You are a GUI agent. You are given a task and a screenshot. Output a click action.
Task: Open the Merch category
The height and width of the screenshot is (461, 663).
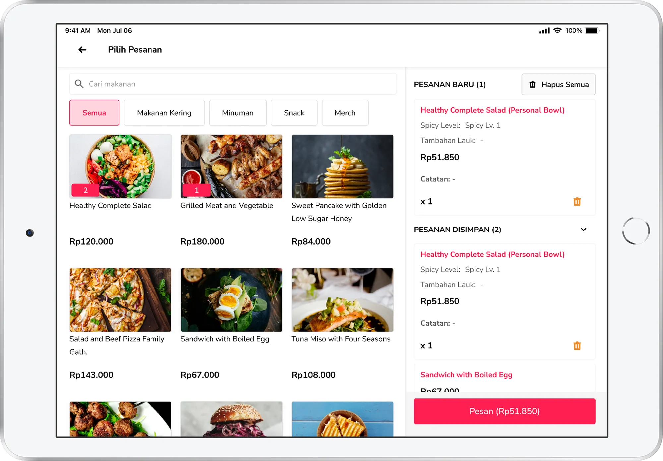(x=345, y=113)
